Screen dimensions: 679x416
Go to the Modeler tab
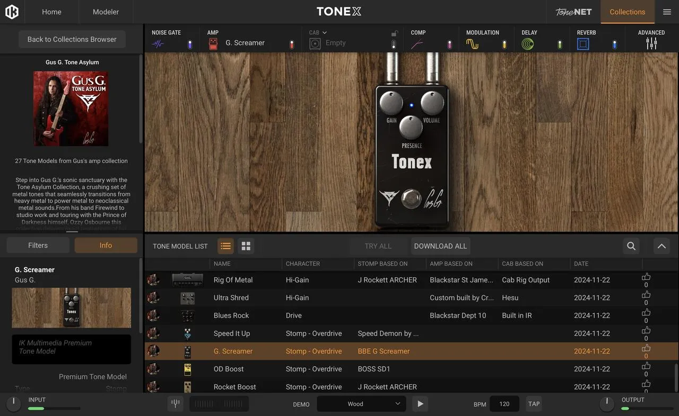click(106, 12)
